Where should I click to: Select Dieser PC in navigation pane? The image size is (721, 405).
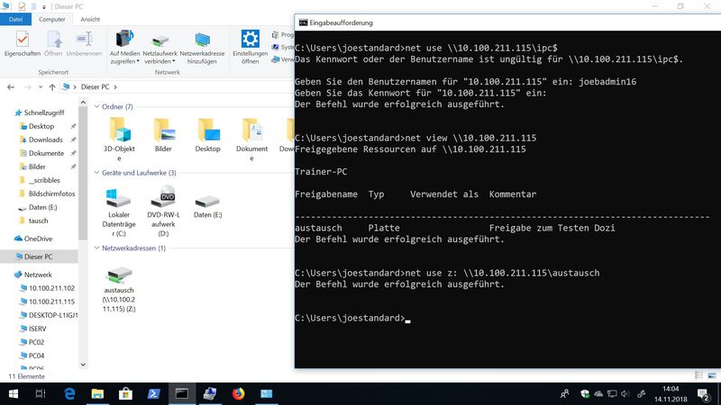click(x=38, y=256)
